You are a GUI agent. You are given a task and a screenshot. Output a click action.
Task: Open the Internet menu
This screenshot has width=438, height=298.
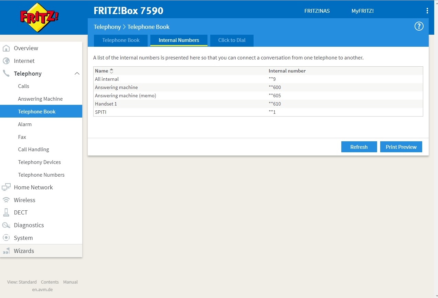pyautogui.click(x=24, y=61)
